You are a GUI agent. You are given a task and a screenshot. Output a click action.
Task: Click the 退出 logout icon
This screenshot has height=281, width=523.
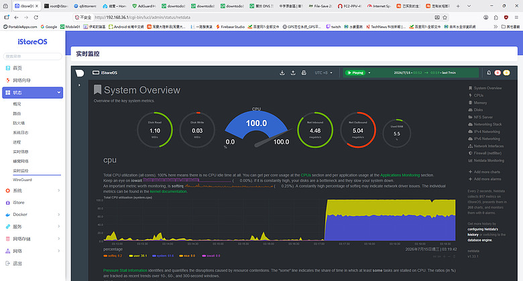click(7, 264)
